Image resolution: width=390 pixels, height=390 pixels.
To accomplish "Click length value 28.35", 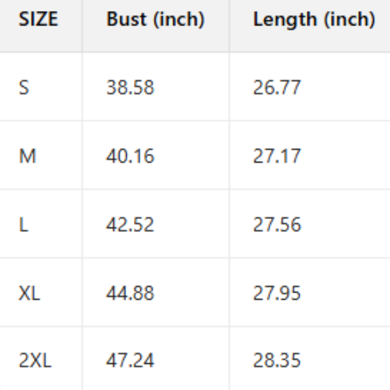I will [277, 361].
